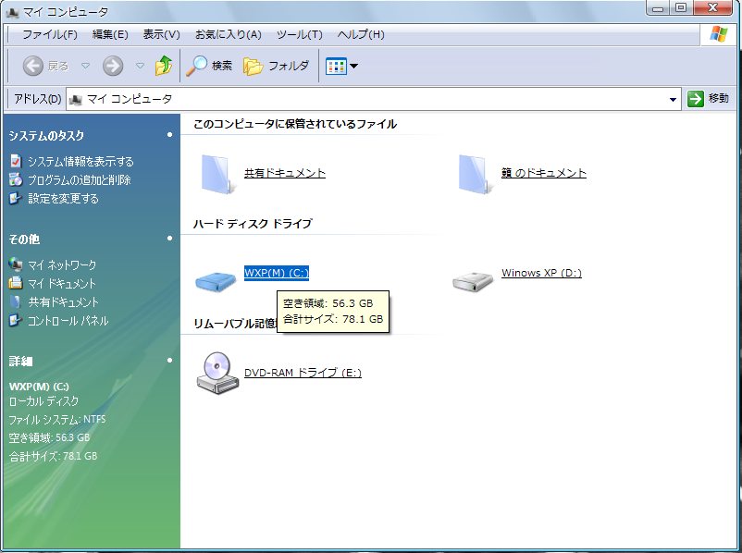Viewport: 742px width, 553px height.
Task: Open the マイ ネットワーク link
Action: pos(62,264)
